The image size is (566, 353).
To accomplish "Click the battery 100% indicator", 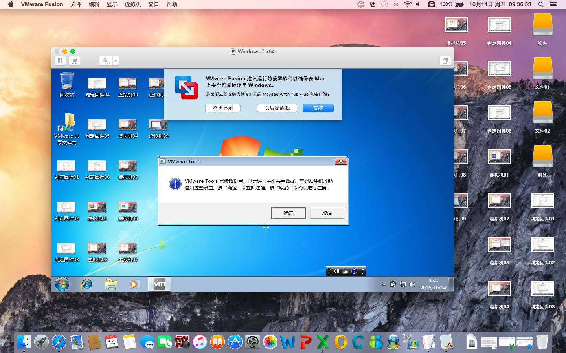I will click(452, 4).
